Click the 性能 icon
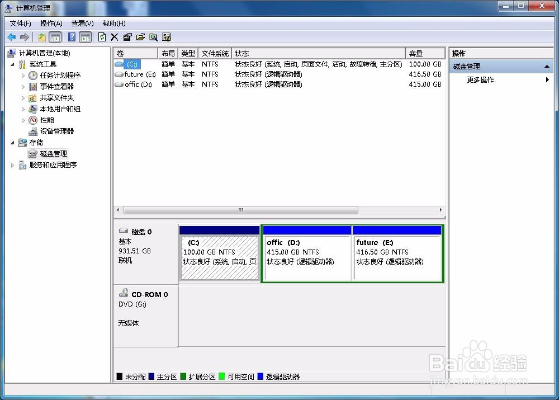This screenshot has height=400, width=559. [33, 120]
